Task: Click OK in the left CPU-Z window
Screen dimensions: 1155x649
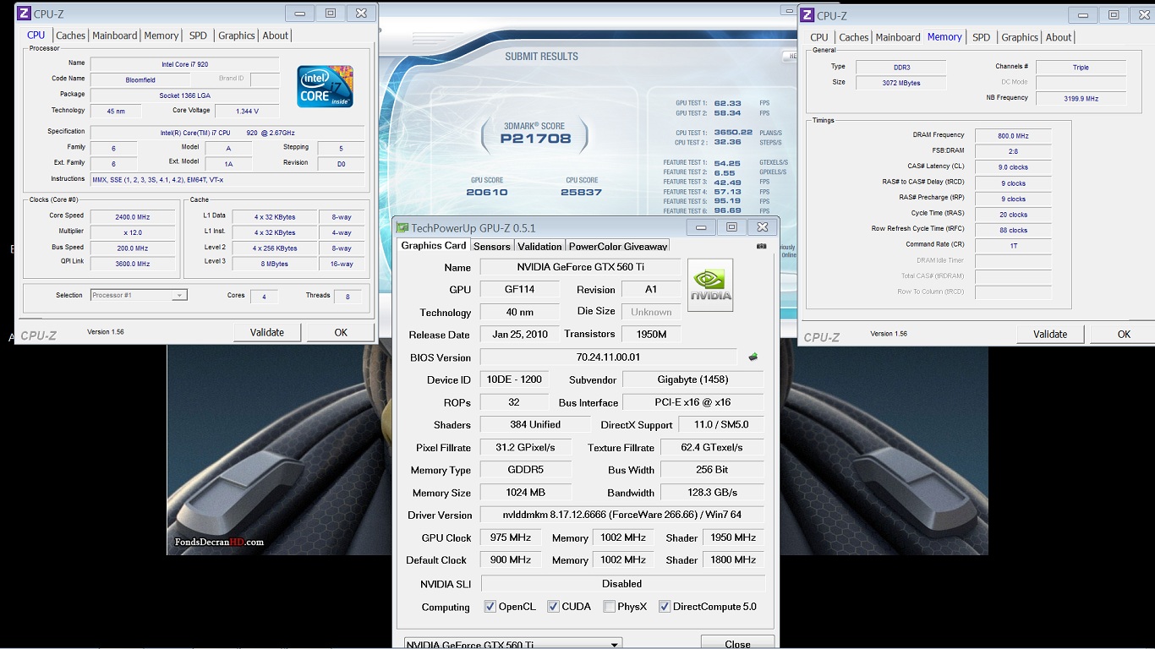Action: (341, 332)
